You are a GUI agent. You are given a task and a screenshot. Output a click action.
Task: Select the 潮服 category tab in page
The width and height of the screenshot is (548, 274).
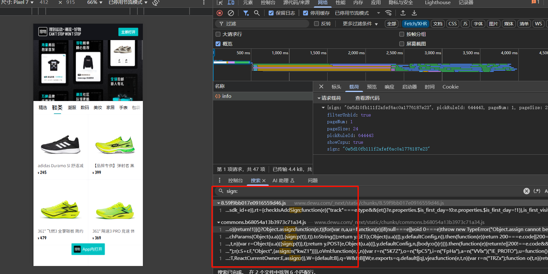[72, 107]
